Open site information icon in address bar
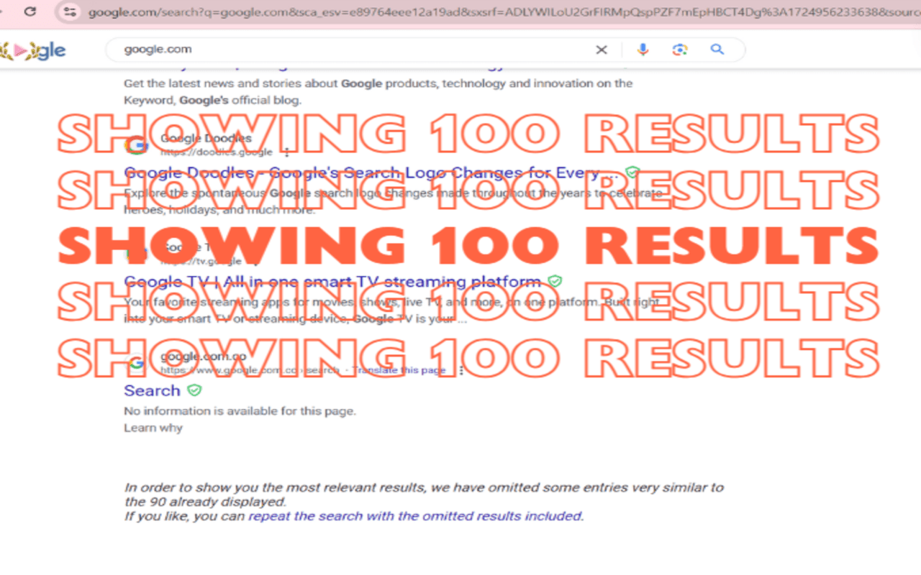This screenshot has height=575, width=921. [69, 11]
